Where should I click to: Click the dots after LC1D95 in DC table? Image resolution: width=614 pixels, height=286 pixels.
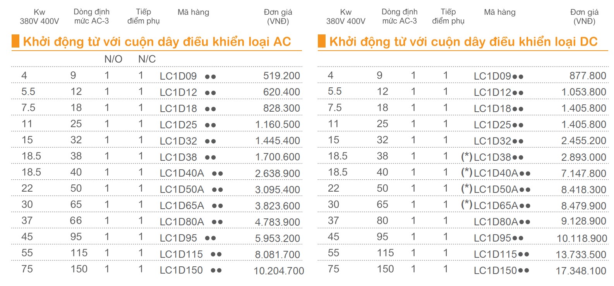pos(518,238)
